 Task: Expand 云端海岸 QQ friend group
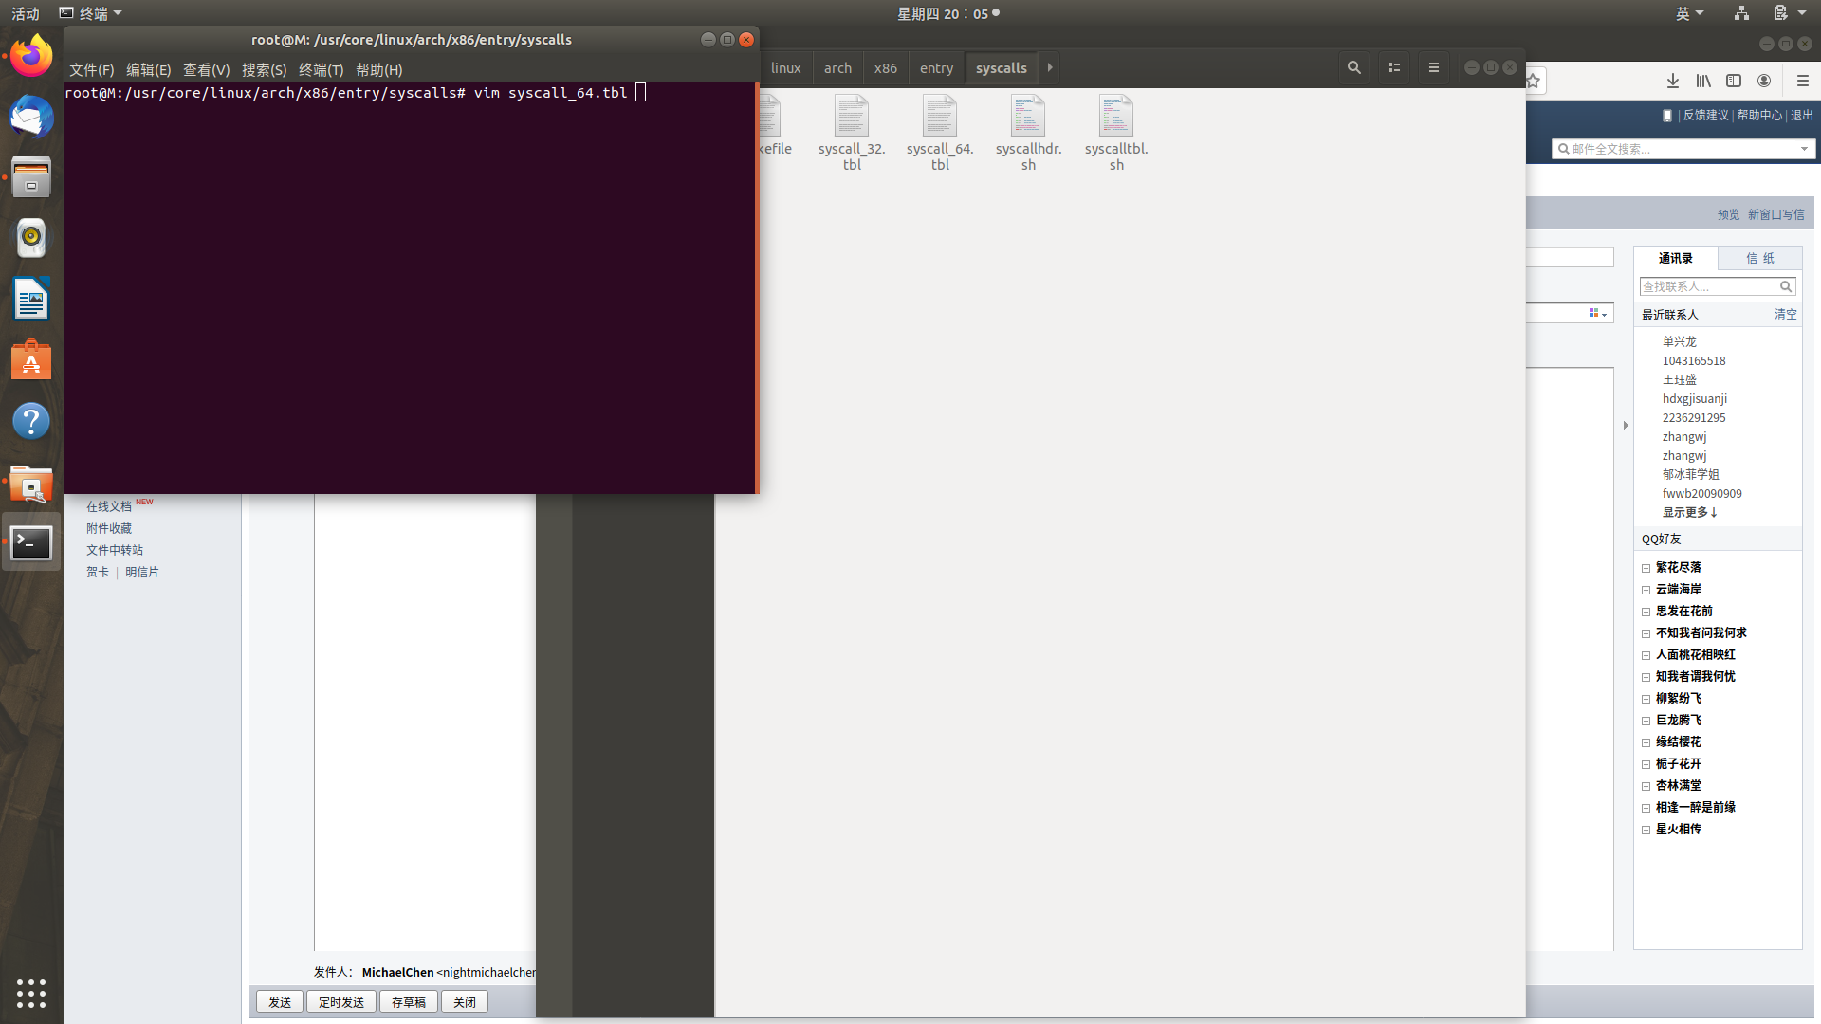point(1646,590)
